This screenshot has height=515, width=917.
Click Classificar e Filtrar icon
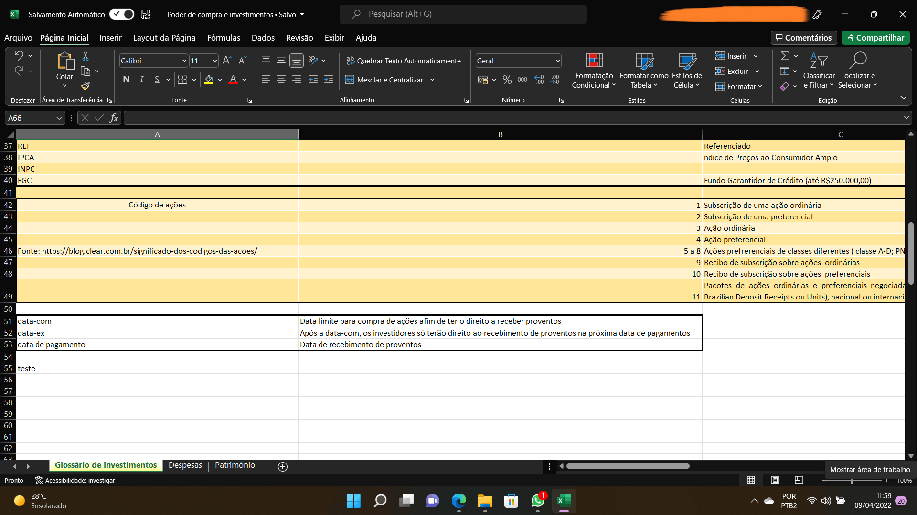819,61
